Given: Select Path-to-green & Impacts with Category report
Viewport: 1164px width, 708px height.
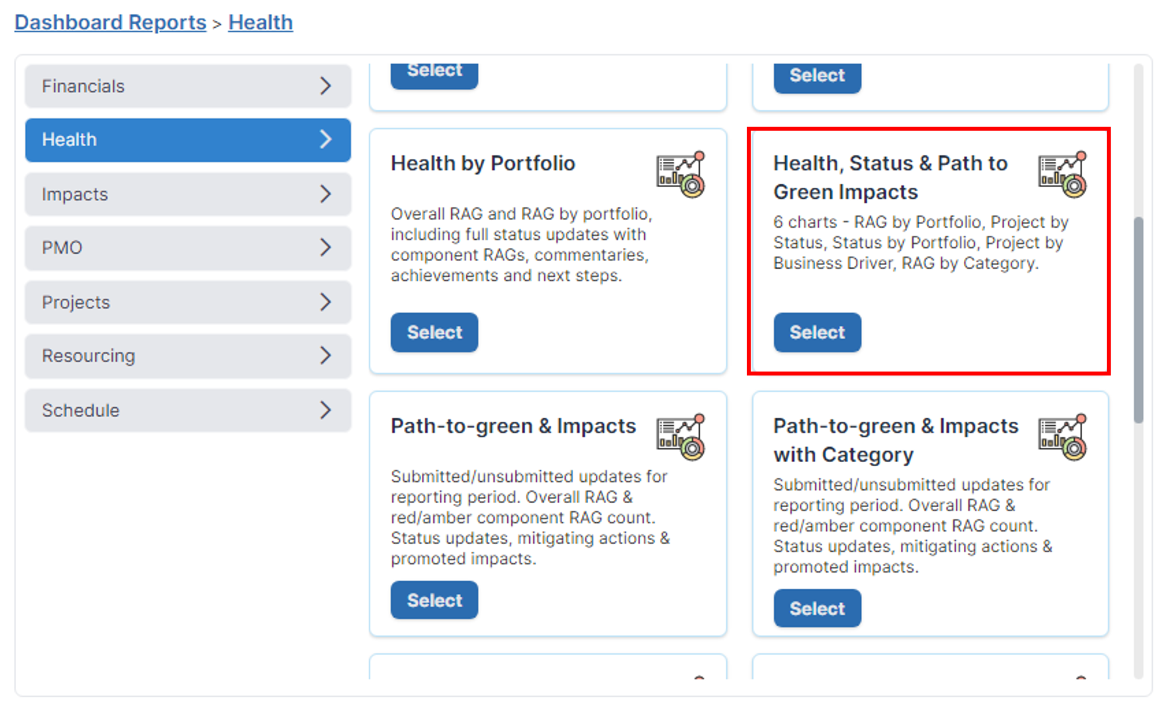Looking at the screenshot, I should [x=817, y=608].
